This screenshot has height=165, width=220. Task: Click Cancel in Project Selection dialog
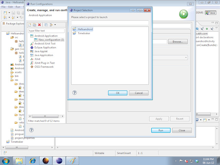(139, 93)
